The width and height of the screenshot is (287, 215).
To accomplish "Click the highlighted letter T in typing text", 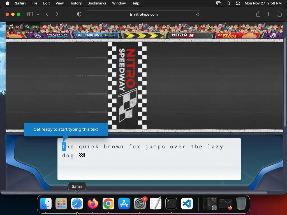I will tap(64, 147).
